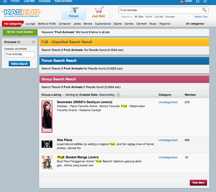The height and width of the screenshot is (192, 216).
Task: Click square icon left of top-bar Forum
Action: coord(5,1)
